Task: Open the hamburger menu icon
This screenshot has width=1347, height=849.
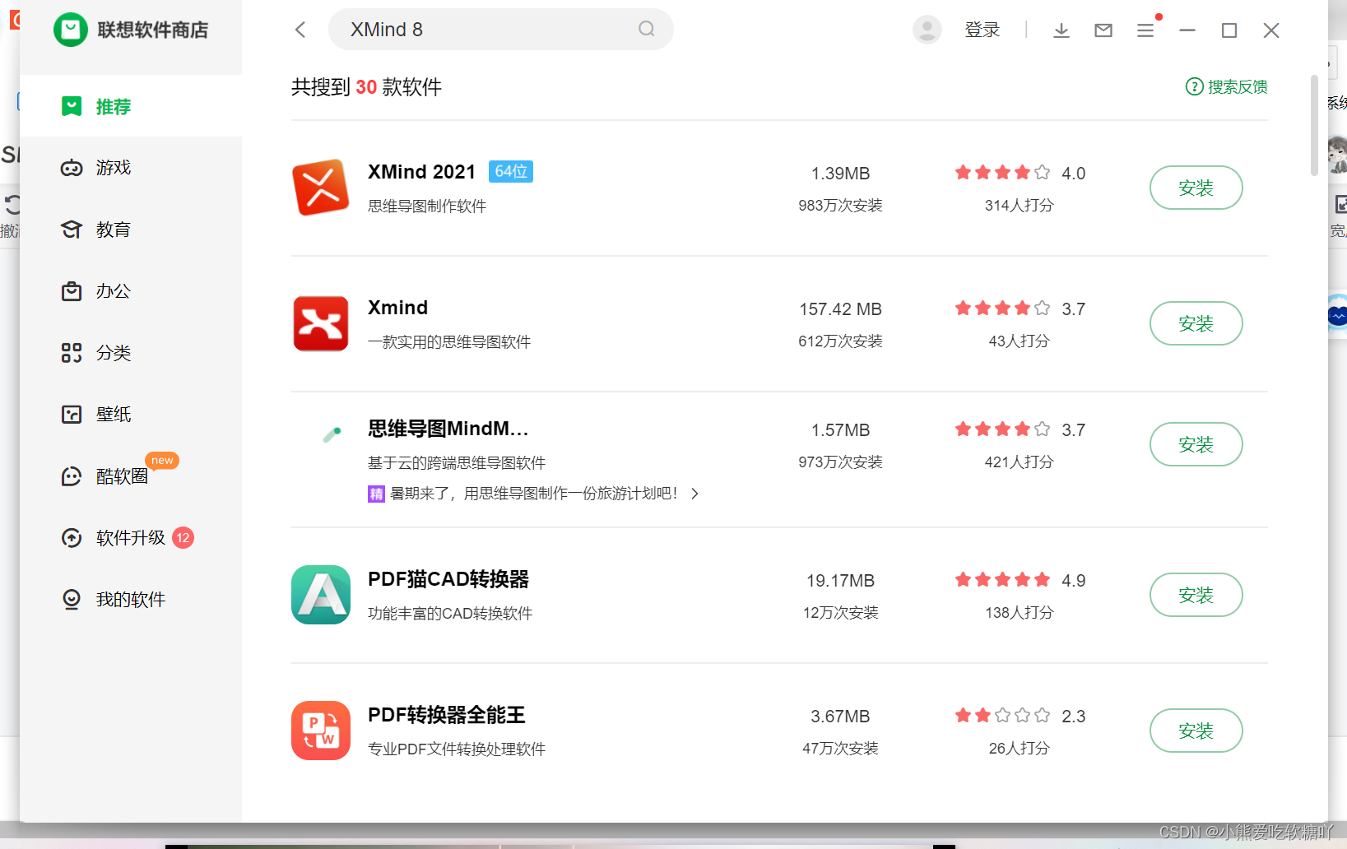Action: pos(1145,30)
